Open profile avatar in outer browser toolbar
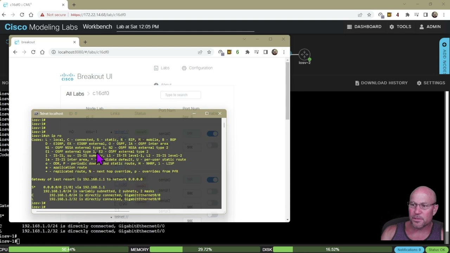The height and width of the screenshot is (253, 450). click(x=435, y=15)
